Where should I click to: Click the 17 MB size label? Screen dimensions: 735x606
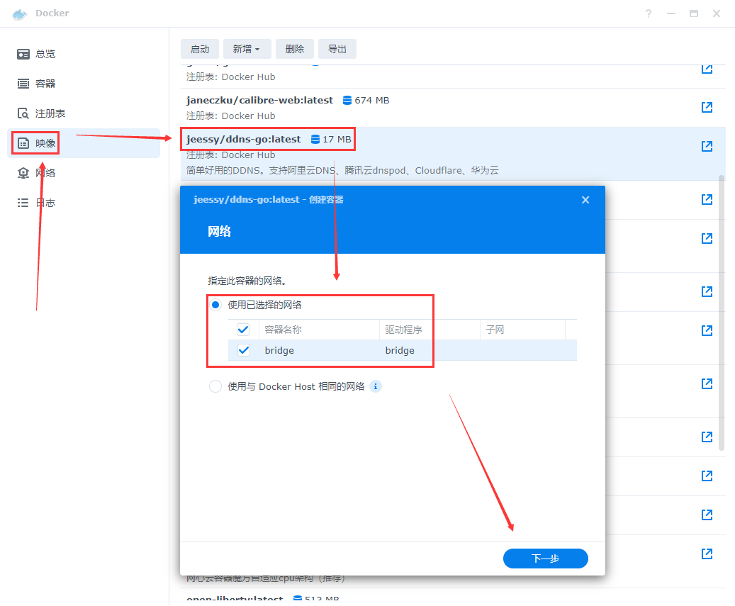(x=337, y=139)
